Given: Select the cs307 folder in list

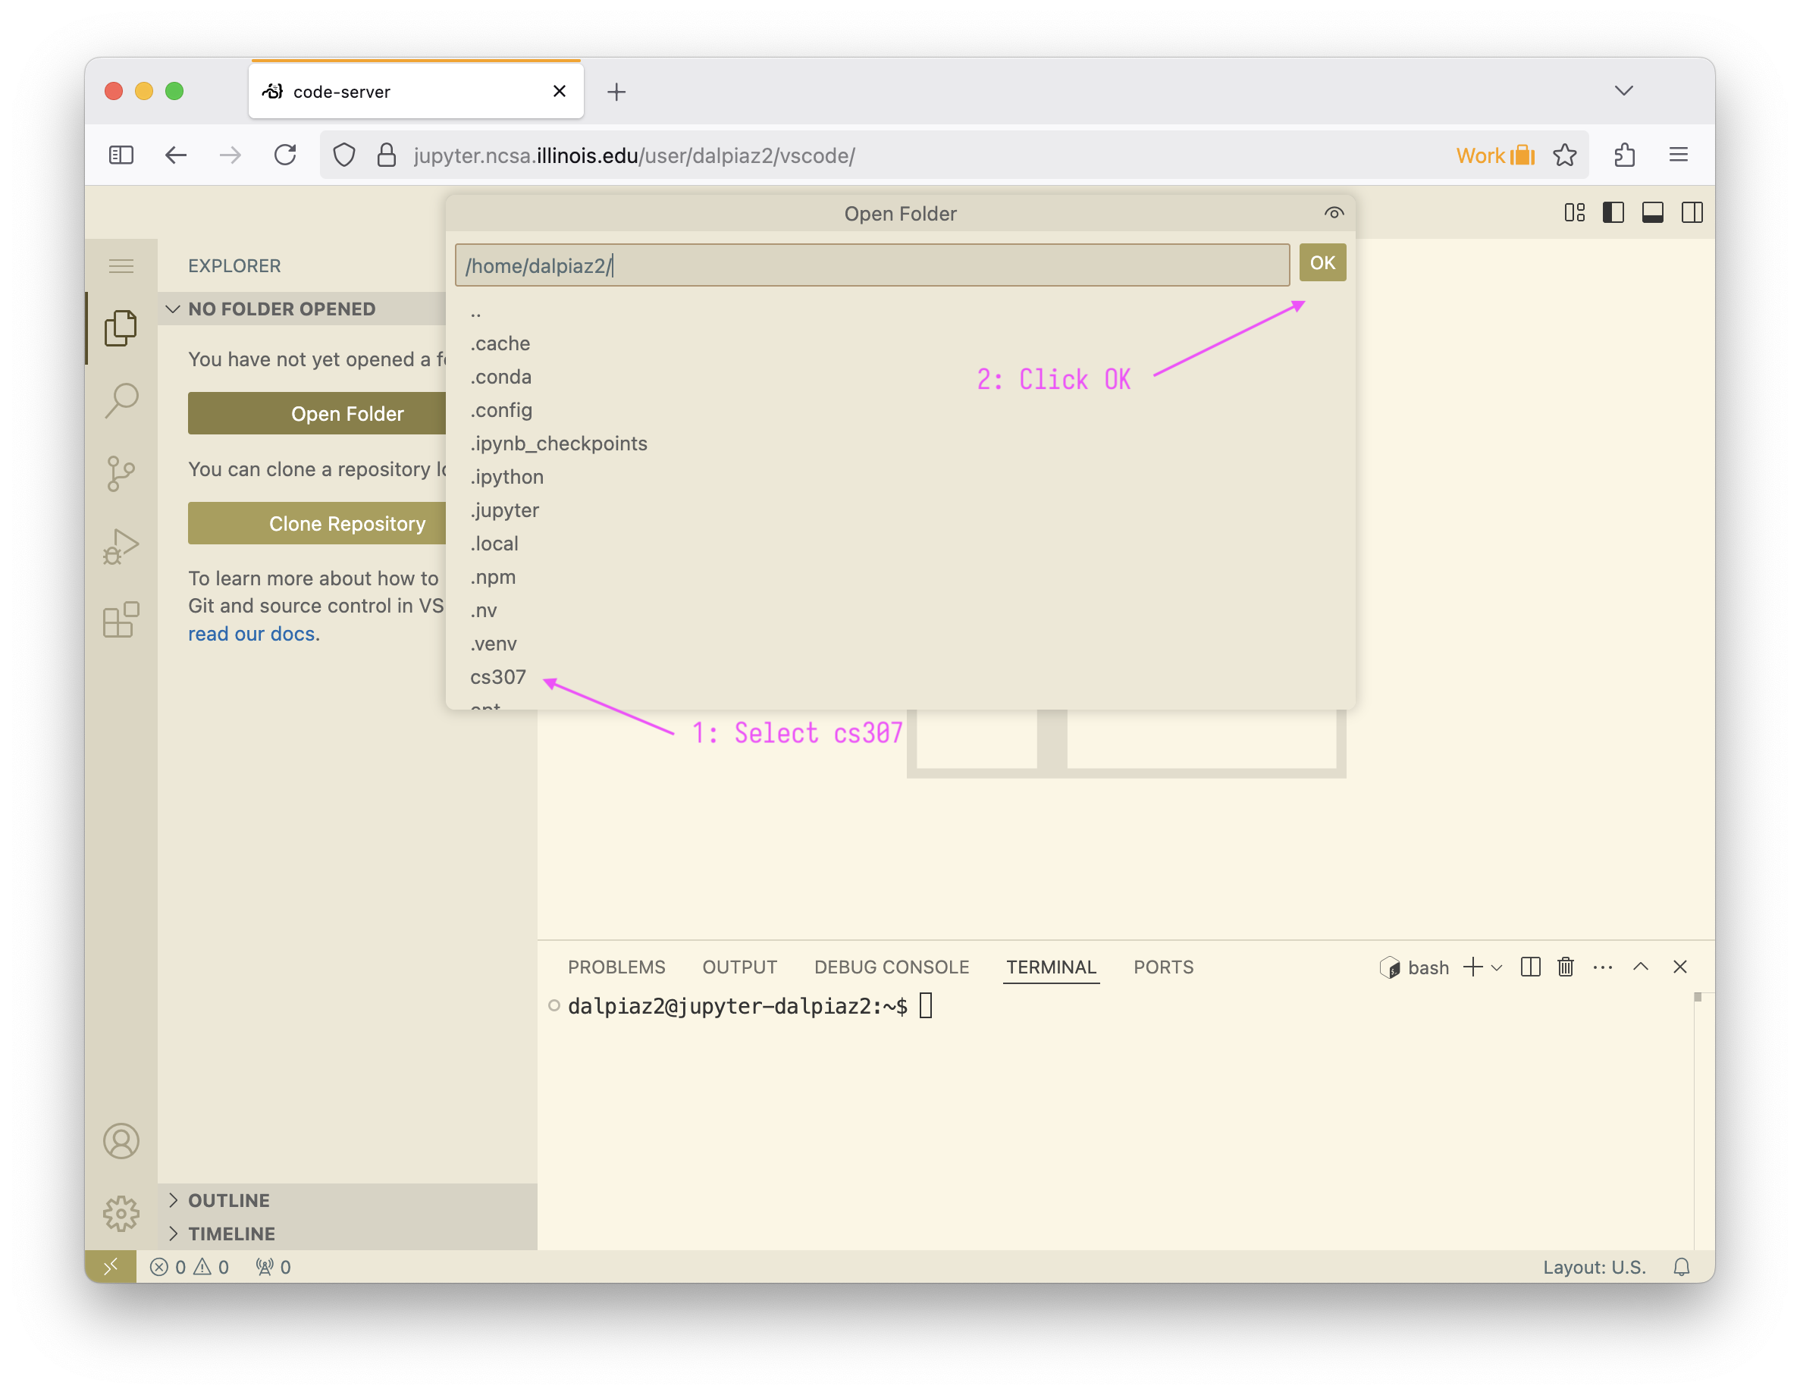Looking at the screenshot, I should (x=498, y=676).
